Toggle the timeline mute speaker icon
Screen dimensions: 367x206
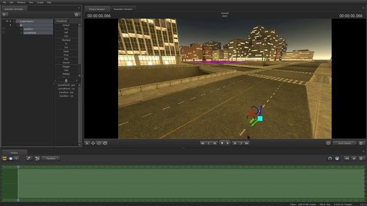point(354,159)
